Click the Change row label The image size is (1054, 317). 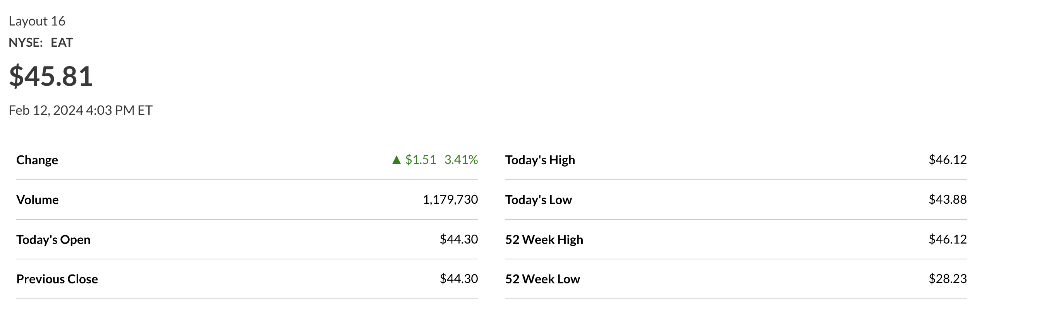[x=37, y=160]
